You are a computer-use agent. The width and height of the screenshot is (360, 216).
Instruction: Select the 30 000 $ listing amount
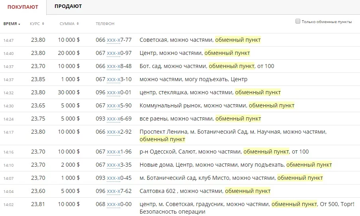tap(68, 92)
